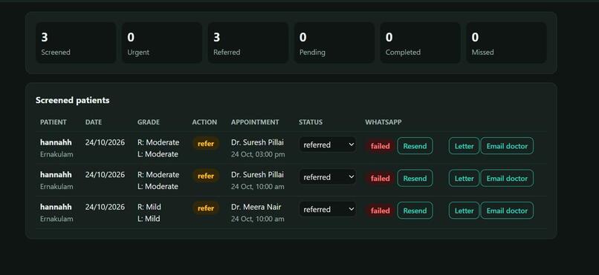The image size is (599, 275).
Task: Click hannahh in the Dr. Meera Nair row
Action: point(56,207)
